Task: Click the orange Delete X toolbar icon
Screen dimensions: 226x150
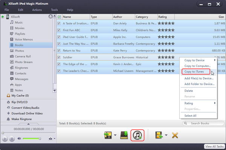Action: 175,135
